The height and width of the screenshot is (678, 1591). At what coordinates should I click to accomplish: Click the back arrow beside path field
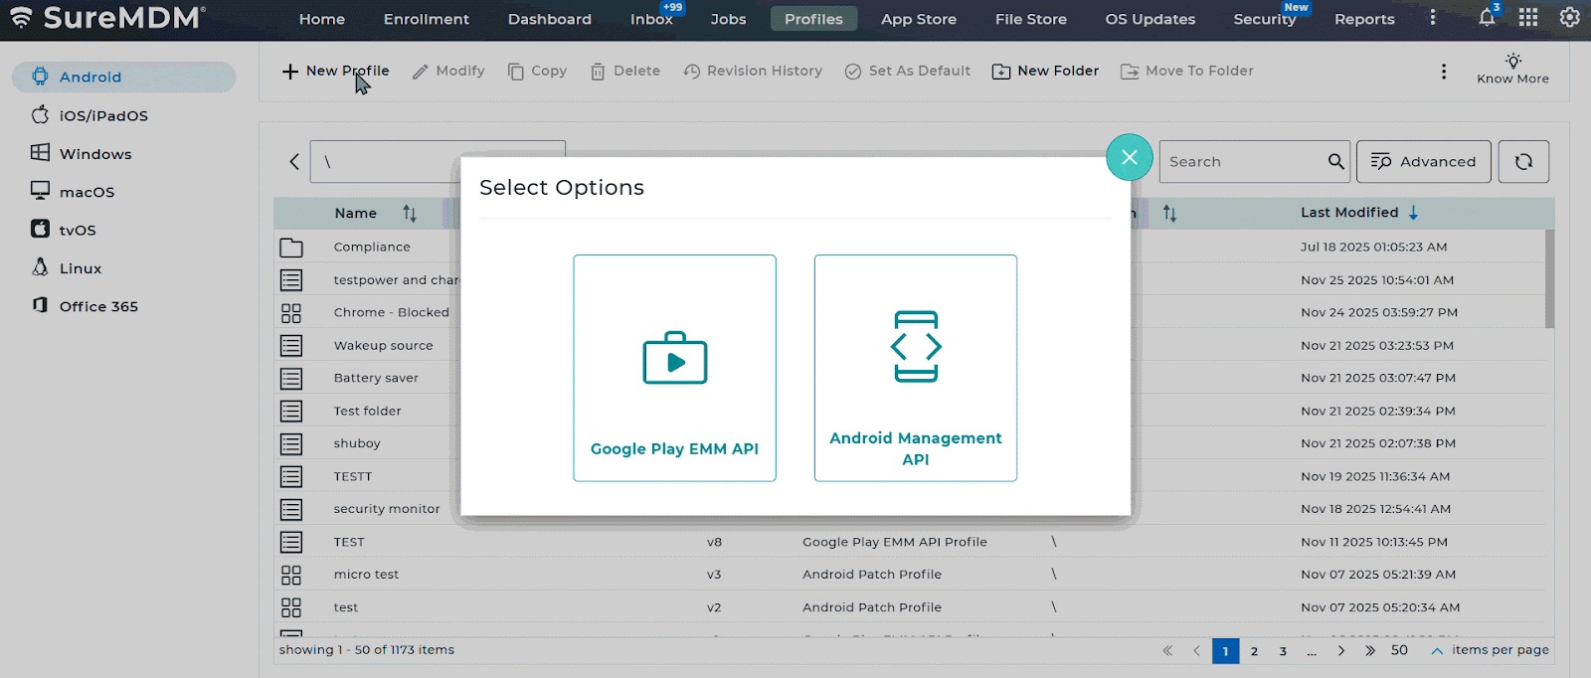294,161
